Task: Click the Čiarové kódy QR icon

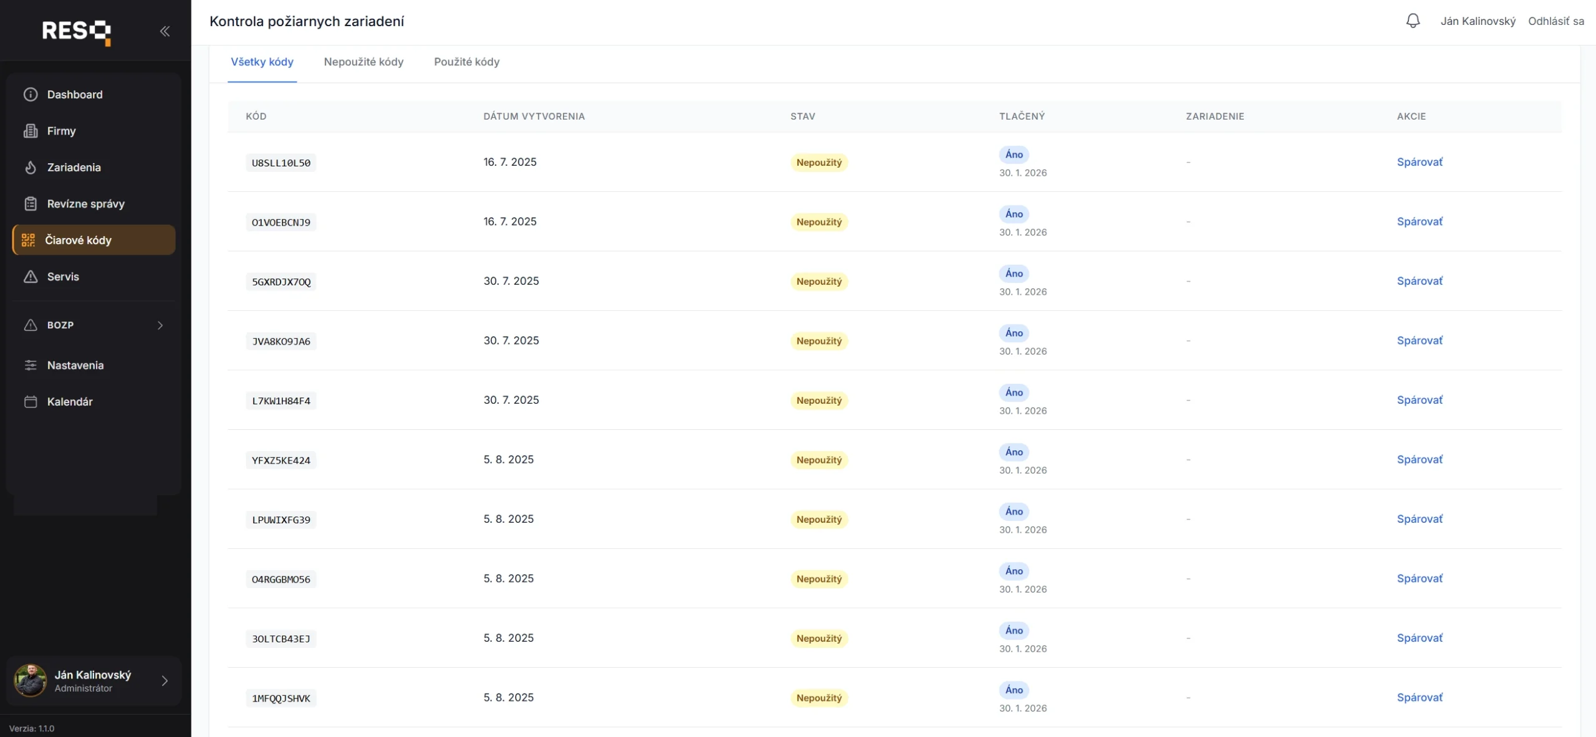Action: (x=29, y=240)
